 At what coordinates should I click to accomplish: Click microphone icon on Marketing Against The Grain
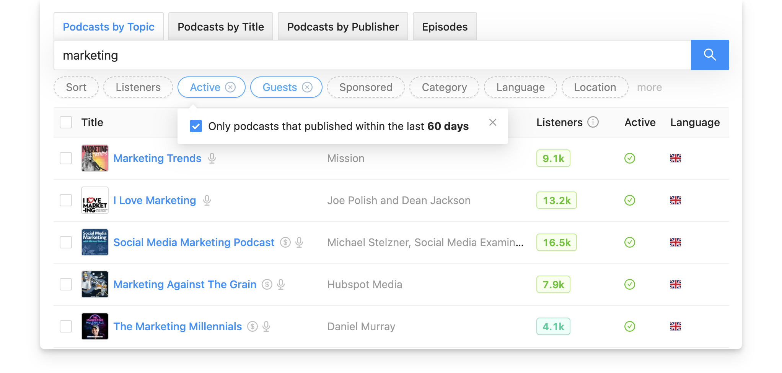[x=281, y=284]
